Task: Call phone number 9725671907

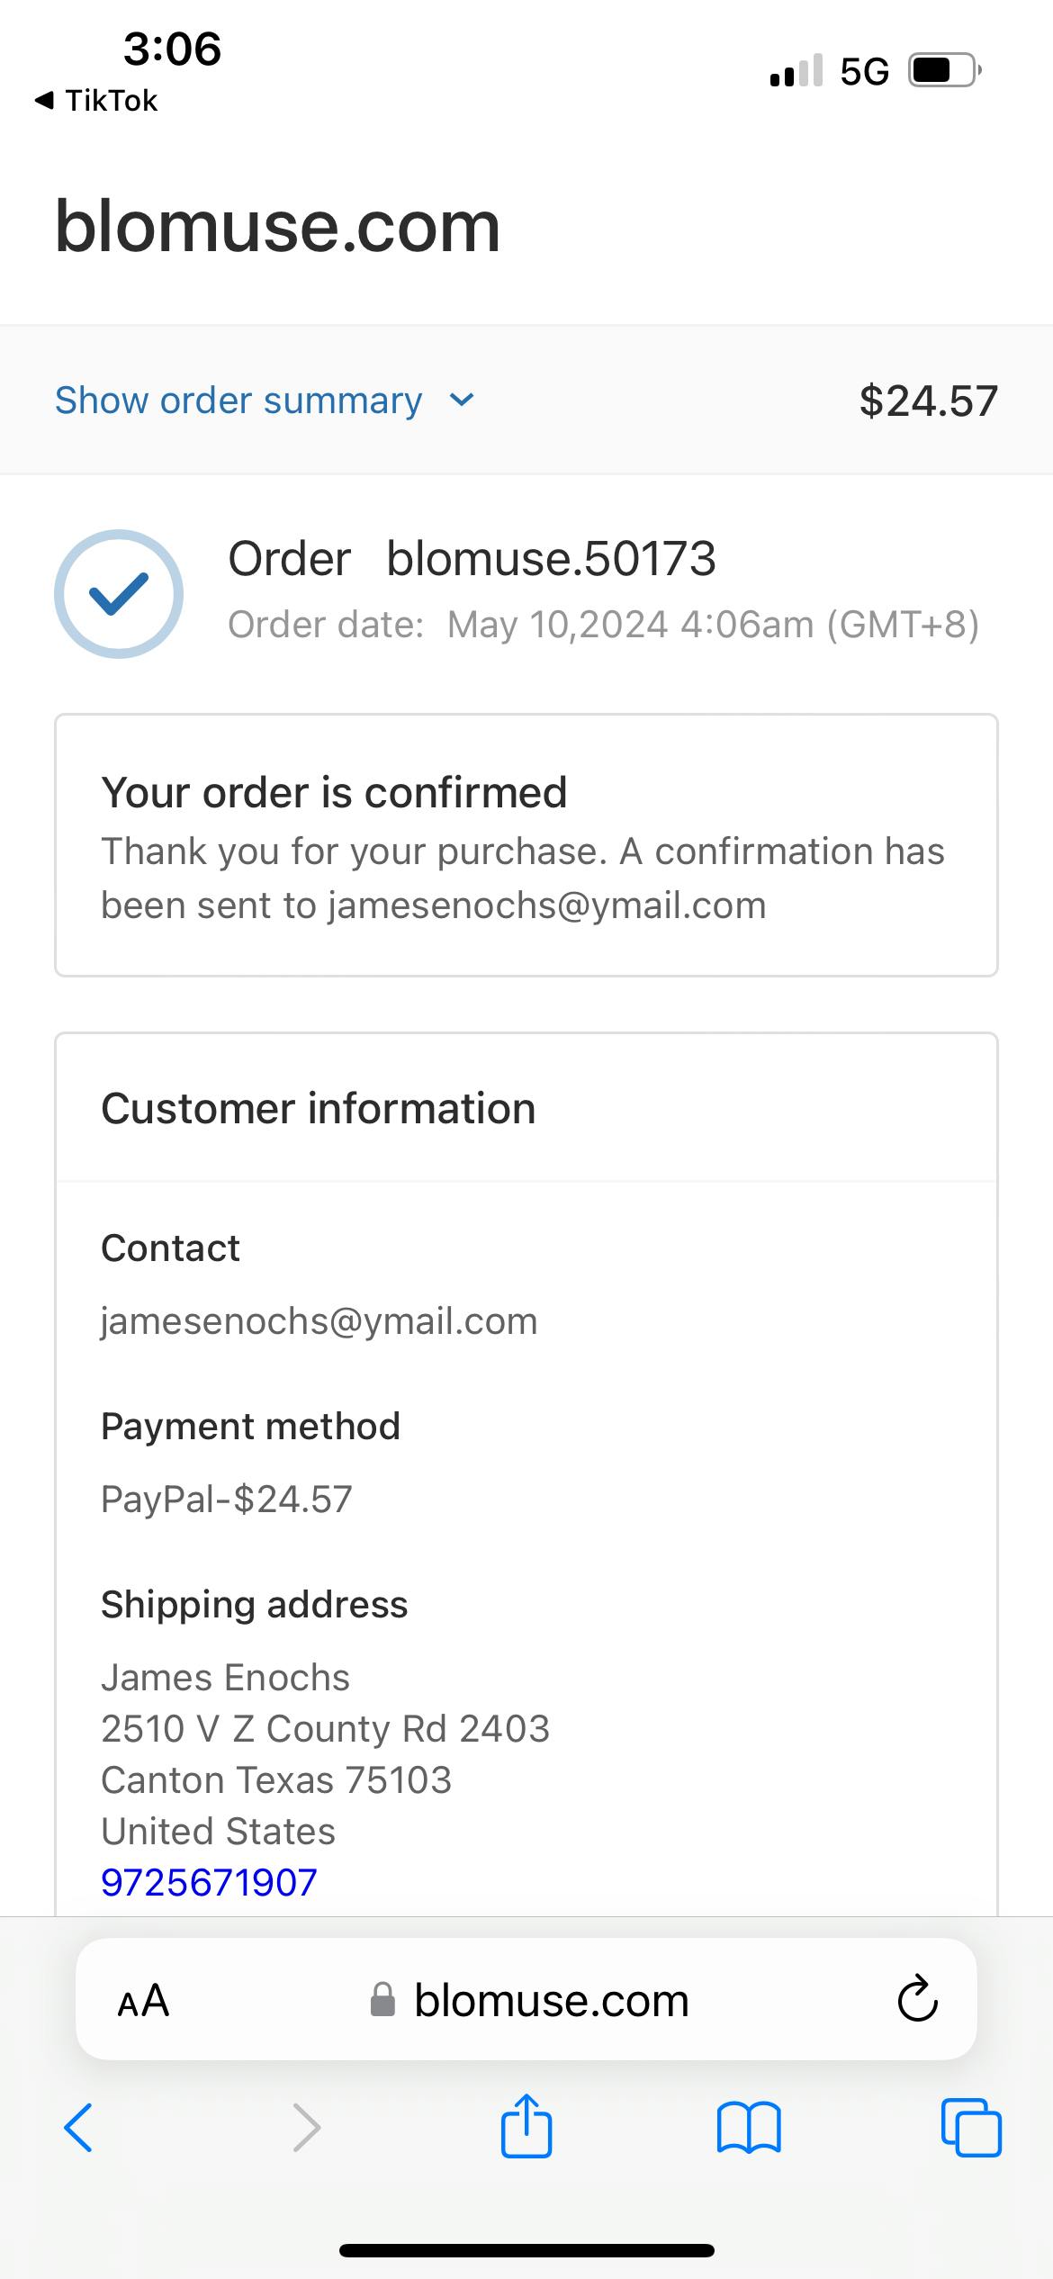Action: click(x=209, y=1883)
